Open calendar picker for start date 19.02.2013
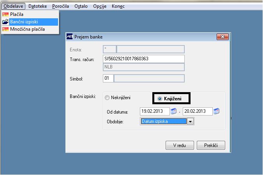The width and height of the screenshot is (263, 175). tap(174, 111)
